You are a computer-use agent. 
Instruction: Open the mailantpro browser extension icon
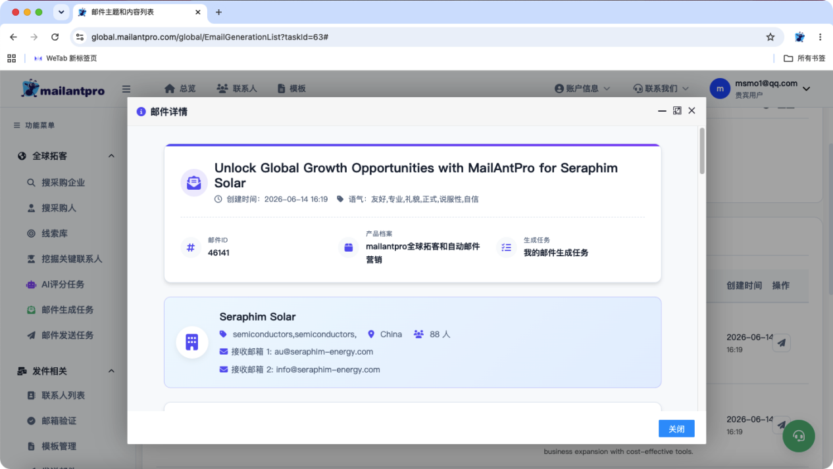pyautogui.click(x=799, y=37)
